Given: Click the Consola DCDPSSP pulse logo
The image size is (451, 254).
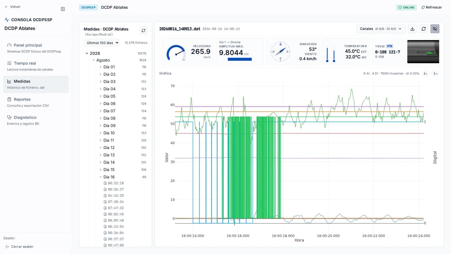Looking at the screenshot, I should coord(7,20).
